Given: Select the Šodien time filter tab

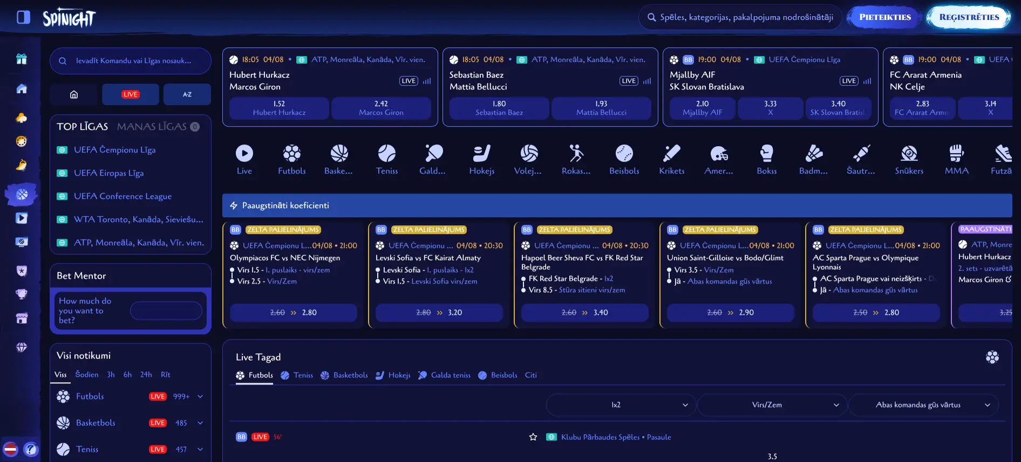Looking at the screenshot, I should click(87, 375).
